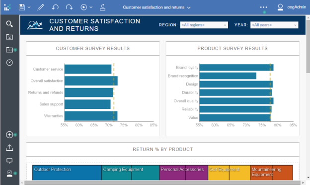Click the stamp-style toolbar icon

tap(102, 7)
